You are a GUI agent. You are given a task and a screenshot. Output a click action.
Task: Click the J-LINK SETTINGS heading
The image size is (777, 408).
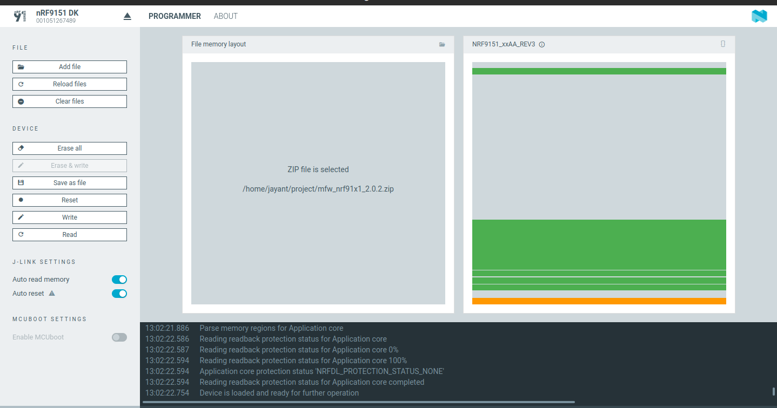[x=44, y=262]
